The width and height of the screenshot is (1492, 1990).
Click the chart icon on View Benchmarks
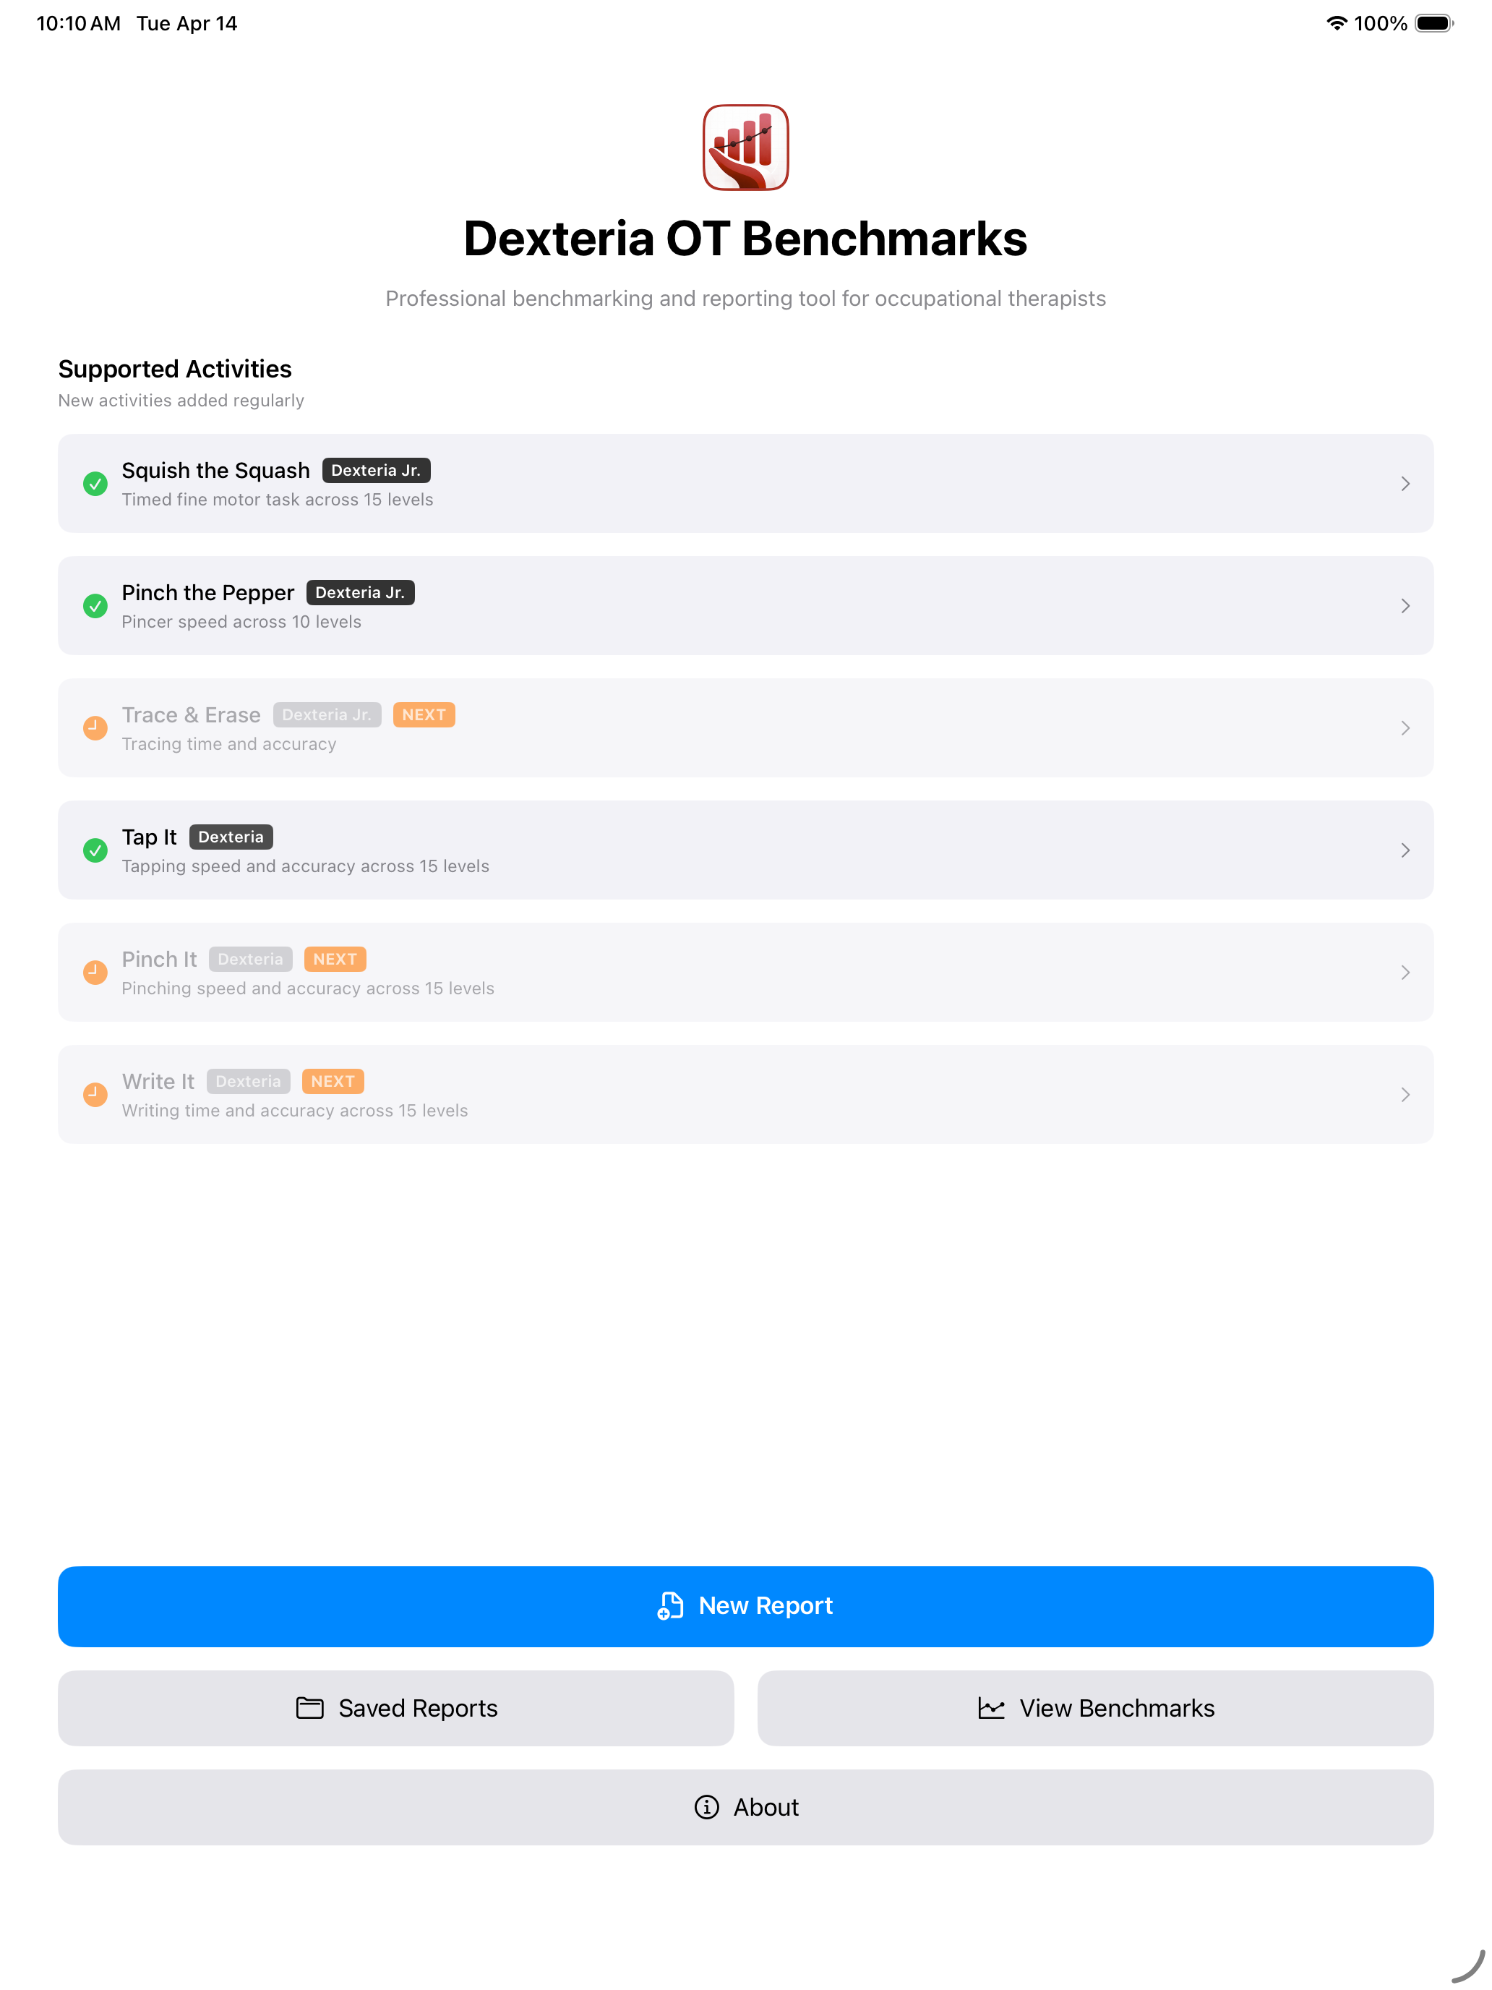(x=991, y=1707)
